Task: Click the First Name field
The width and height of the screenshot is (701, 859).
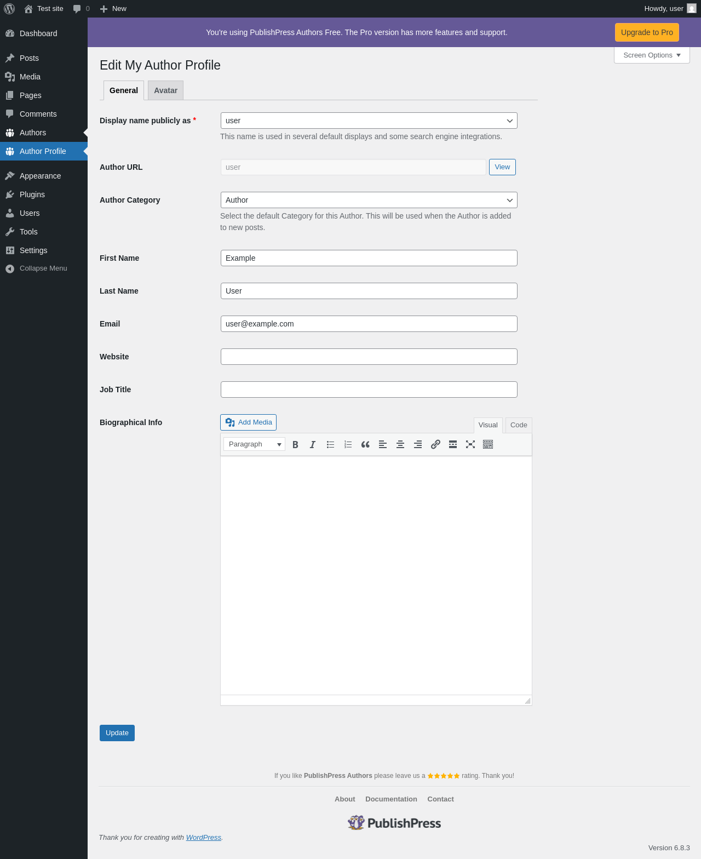Action: pyautogui.click(x=369, y=258)
